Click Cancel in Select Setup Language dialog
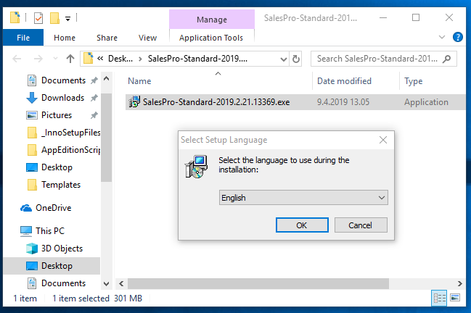The height and width of the screenshot is (313, 471). point(361,225)
